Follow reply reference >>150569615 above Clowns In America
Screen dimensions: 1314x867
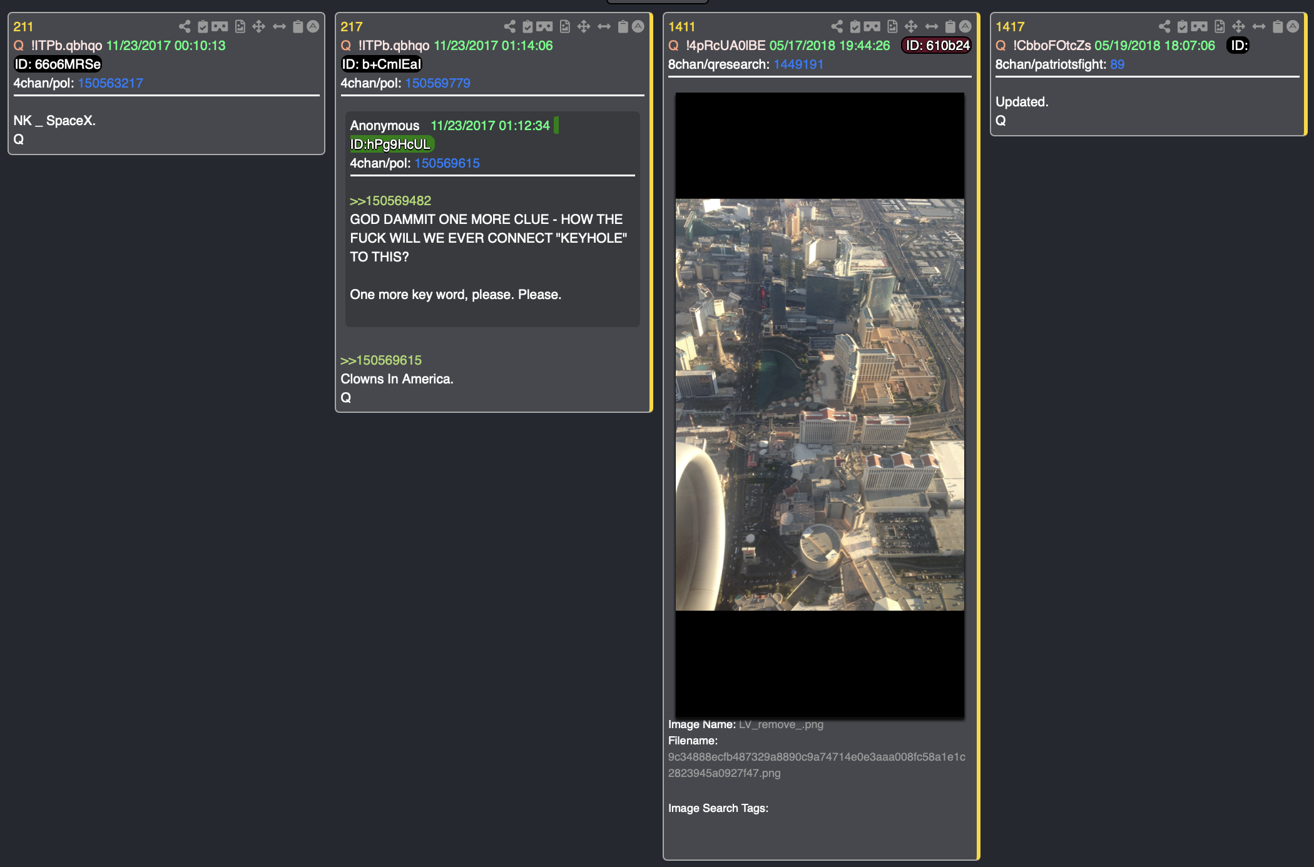pyautogui.click(x=381, y=360)
